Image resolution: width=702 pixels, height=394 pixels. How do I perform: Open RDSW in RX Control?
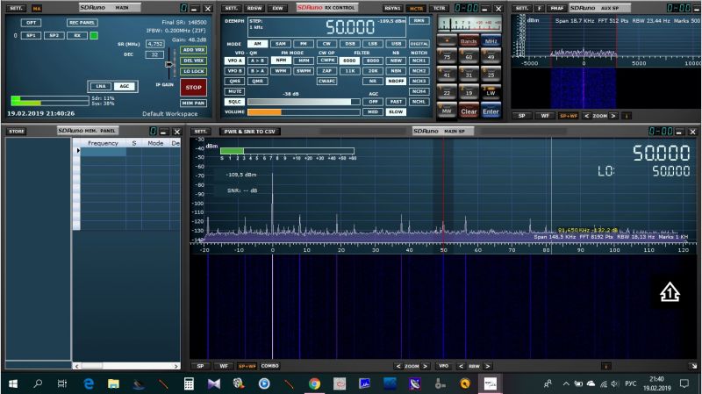coord(254,8)
